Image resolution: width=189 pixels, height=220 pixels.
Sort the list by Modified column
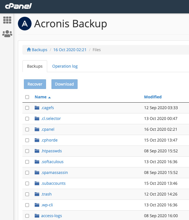pyautogui.click(x=153, y=97)
